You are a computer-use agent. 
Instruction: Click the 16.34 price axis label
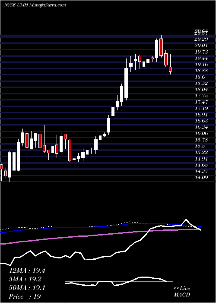click(201, 127)
